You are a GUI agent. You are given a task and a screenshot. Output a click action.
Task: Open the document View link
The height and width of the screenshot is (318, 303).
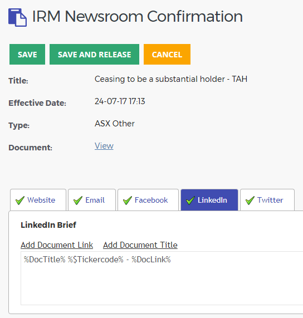coord(104,146)
